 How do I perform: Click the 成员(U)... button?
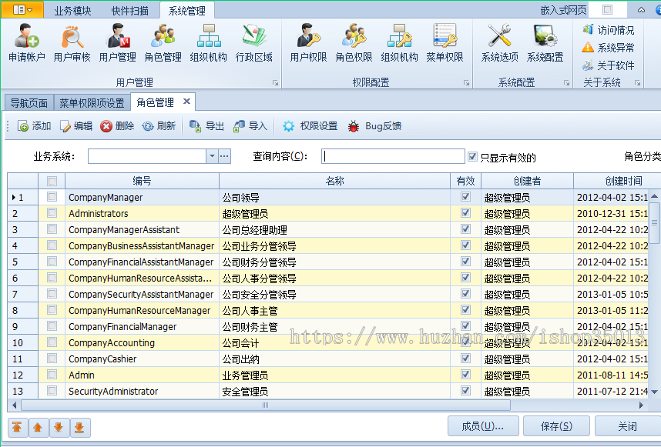[483, 426]
